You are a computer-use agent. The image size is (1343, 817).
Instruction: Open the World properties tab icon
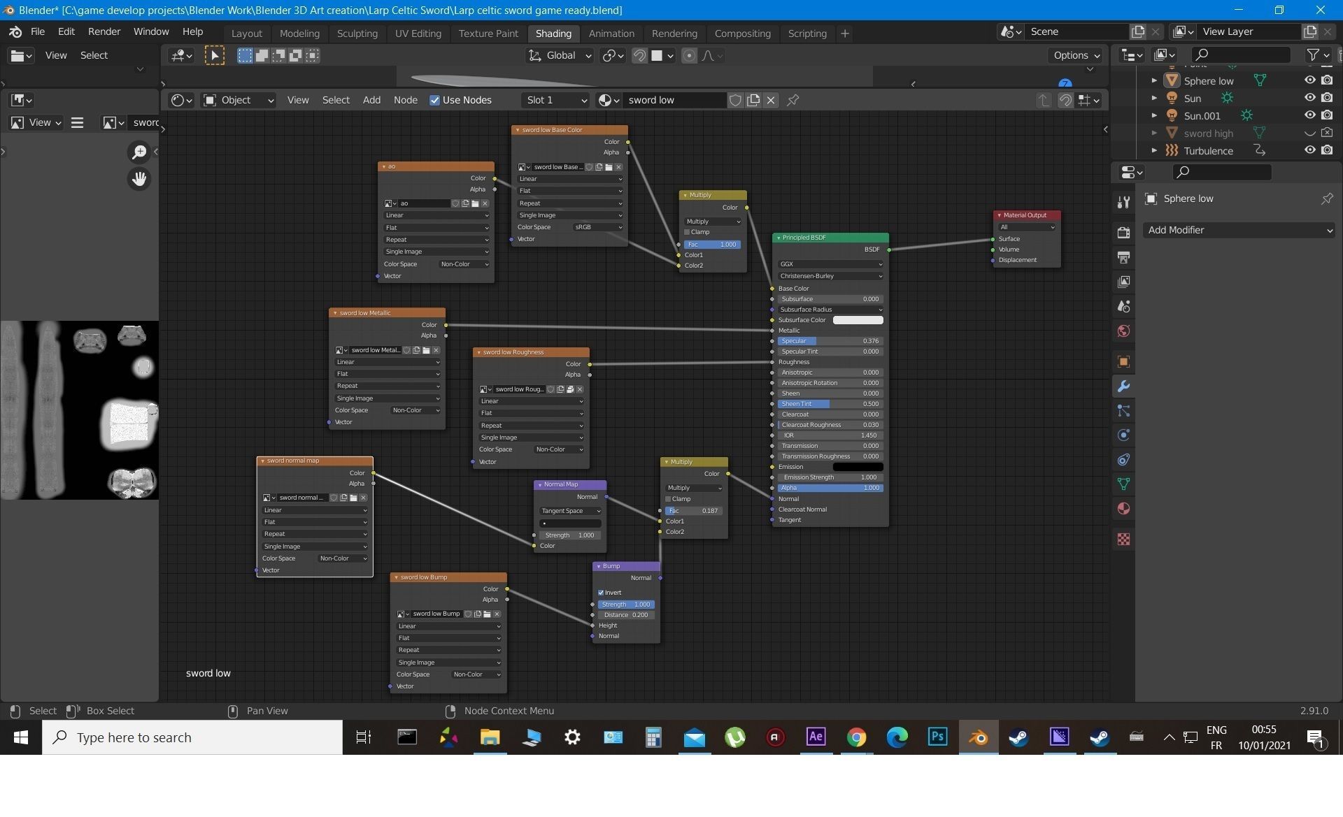coord(1123,331)
